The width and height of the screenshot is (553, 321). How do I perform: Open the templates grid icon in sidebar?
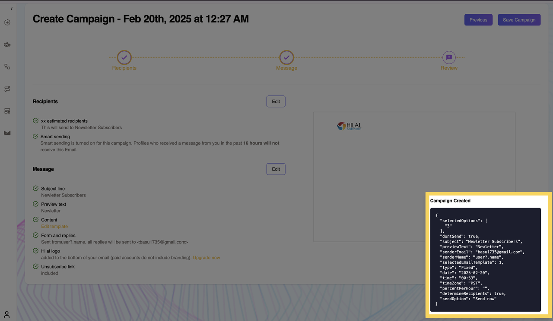pyautogui.click(x=7, y=111)
